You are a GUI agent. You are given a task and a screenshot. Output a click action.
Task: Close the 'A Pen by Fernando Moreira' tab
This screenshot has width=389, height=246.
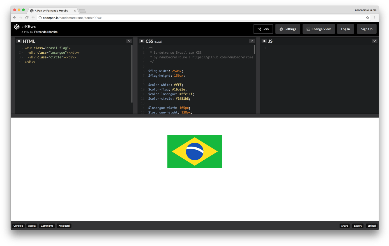tap(75, 11)
